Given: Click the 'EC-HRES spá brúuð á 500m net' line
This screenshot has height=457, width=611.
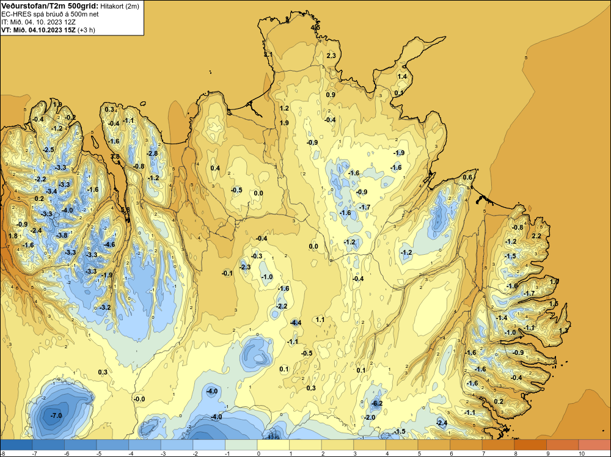Looking at the screenshot, I should [x=50, y=15].
